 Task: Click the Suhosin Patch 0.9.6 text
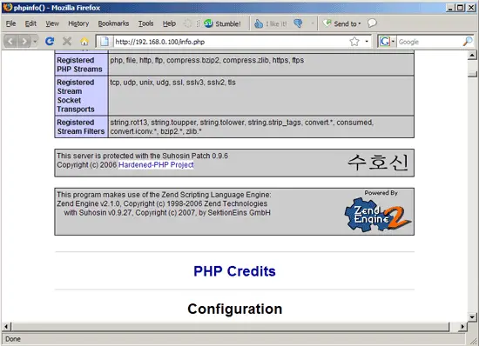click(142, 156)
